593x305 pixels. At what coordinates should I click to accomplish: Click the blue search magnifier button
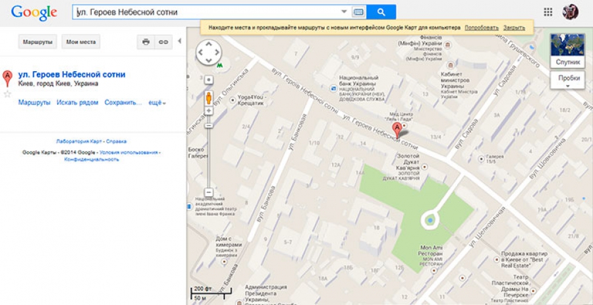click(381, 12)
